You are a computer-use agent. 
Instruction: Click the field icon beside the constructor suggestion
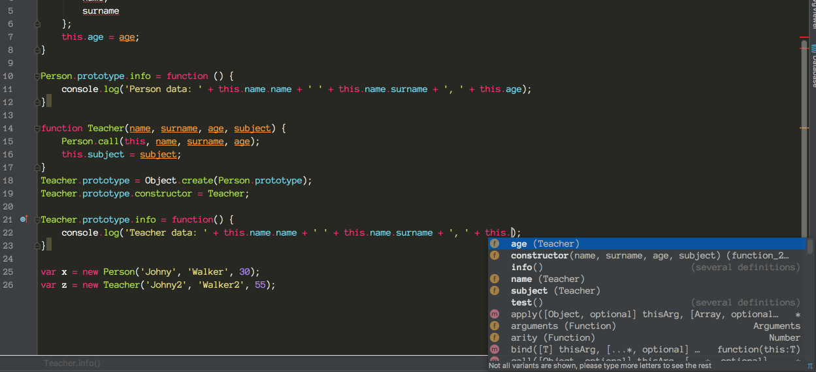(495, 255)
